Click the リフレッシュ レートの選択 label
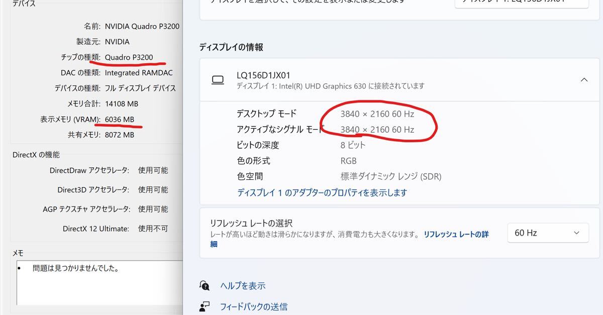This screenshot has width=603, height=315. click(x=251, y=223)
